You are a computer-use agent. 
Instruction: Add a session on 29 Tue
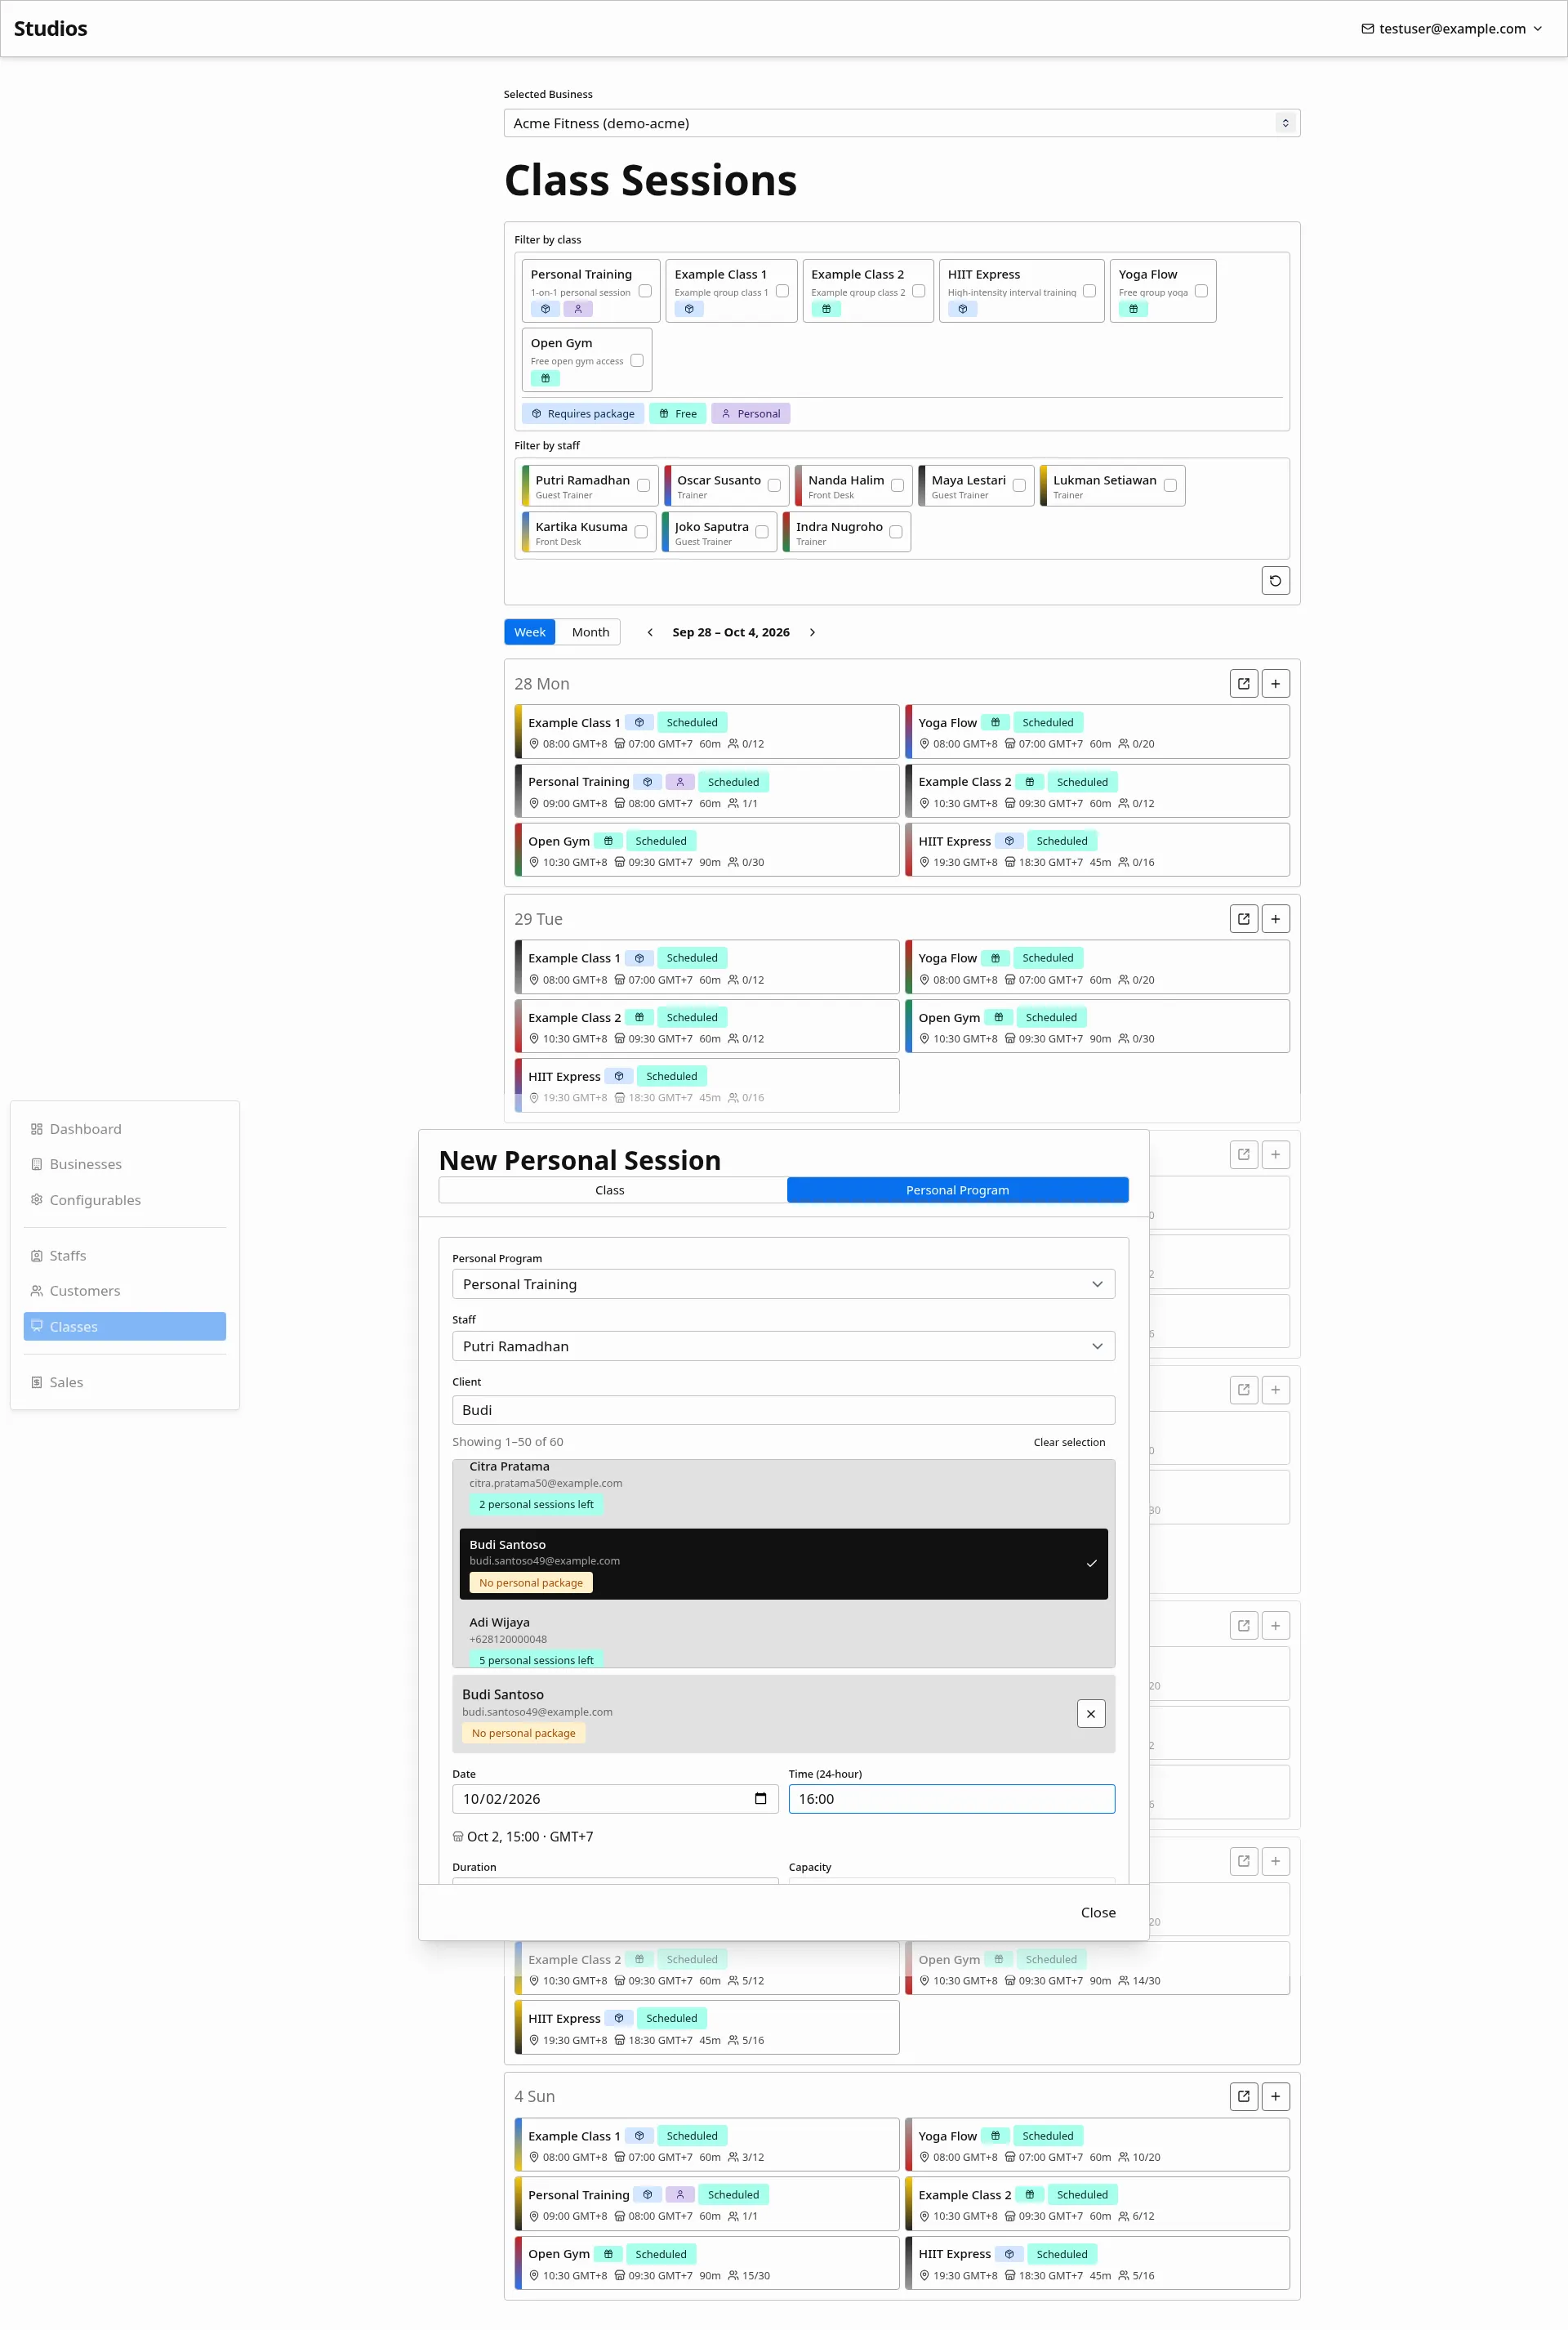tap(1275, 918)
